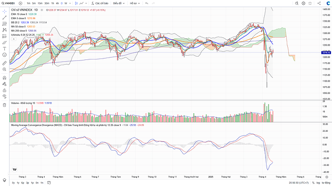The image size is (332, 186).
Task: Open the go to date calendar icon
Action: [x=49, y=183]
